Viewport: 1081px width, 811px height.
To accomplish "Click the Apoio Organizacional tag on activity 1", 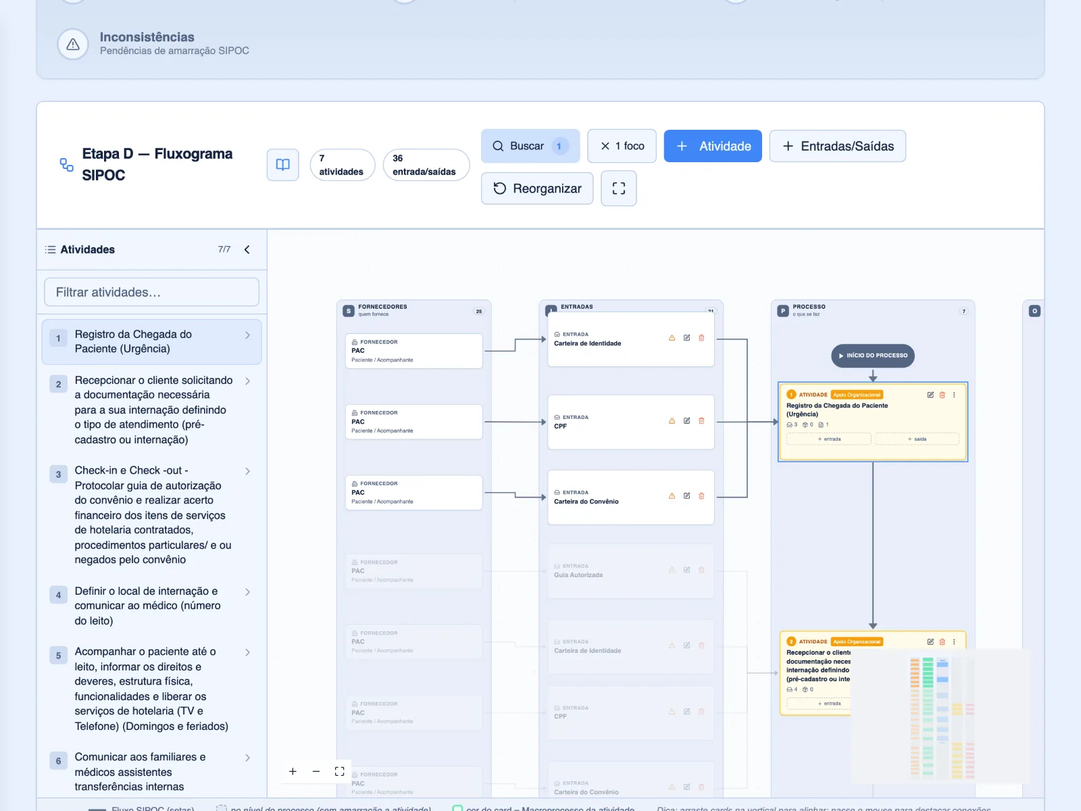I will pyautogui.click(x=857, y=395).
